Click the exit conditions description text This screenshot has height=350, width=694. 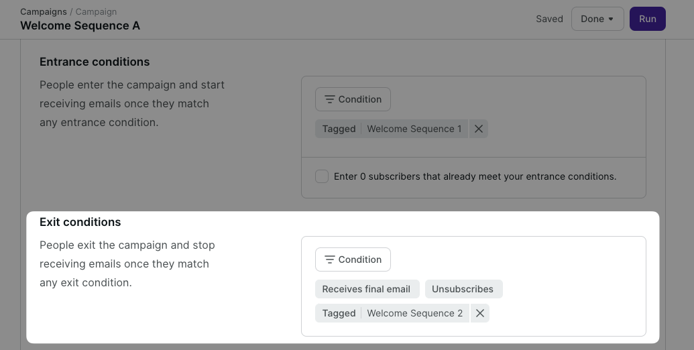[x=127, y=264]
